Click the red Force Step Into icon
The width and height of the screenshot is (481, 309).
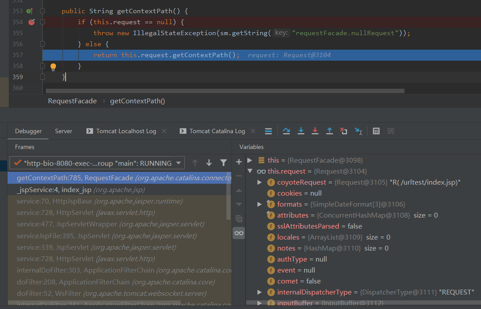click(x=315, y=131)
